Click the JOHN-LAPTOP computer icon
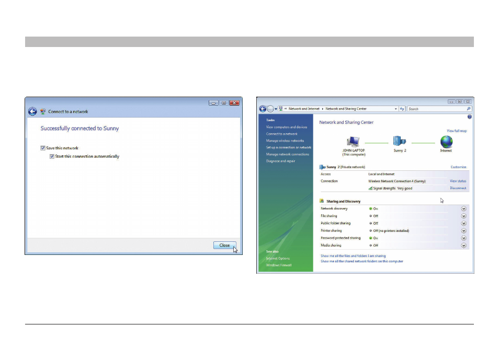The width and height of the screenshot is (499, 349). pos(353,142)
